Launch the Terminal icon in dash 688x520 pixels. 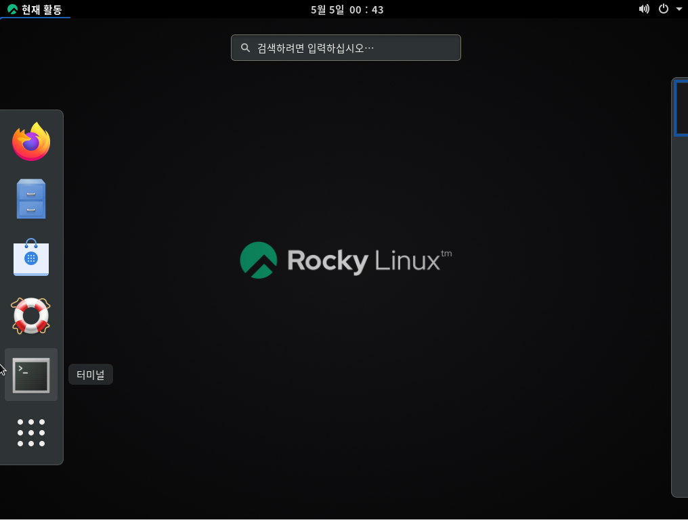31,375
